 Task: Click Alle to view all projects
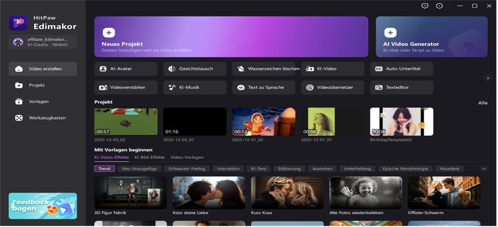483,103
